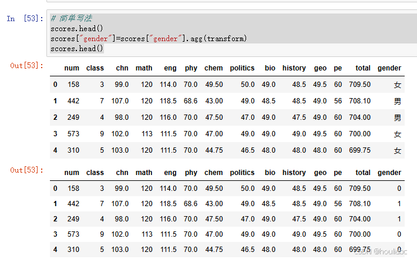The image size is (417, 259).
Task: Click eng 118.5 in first table
Action: point(168,101)
